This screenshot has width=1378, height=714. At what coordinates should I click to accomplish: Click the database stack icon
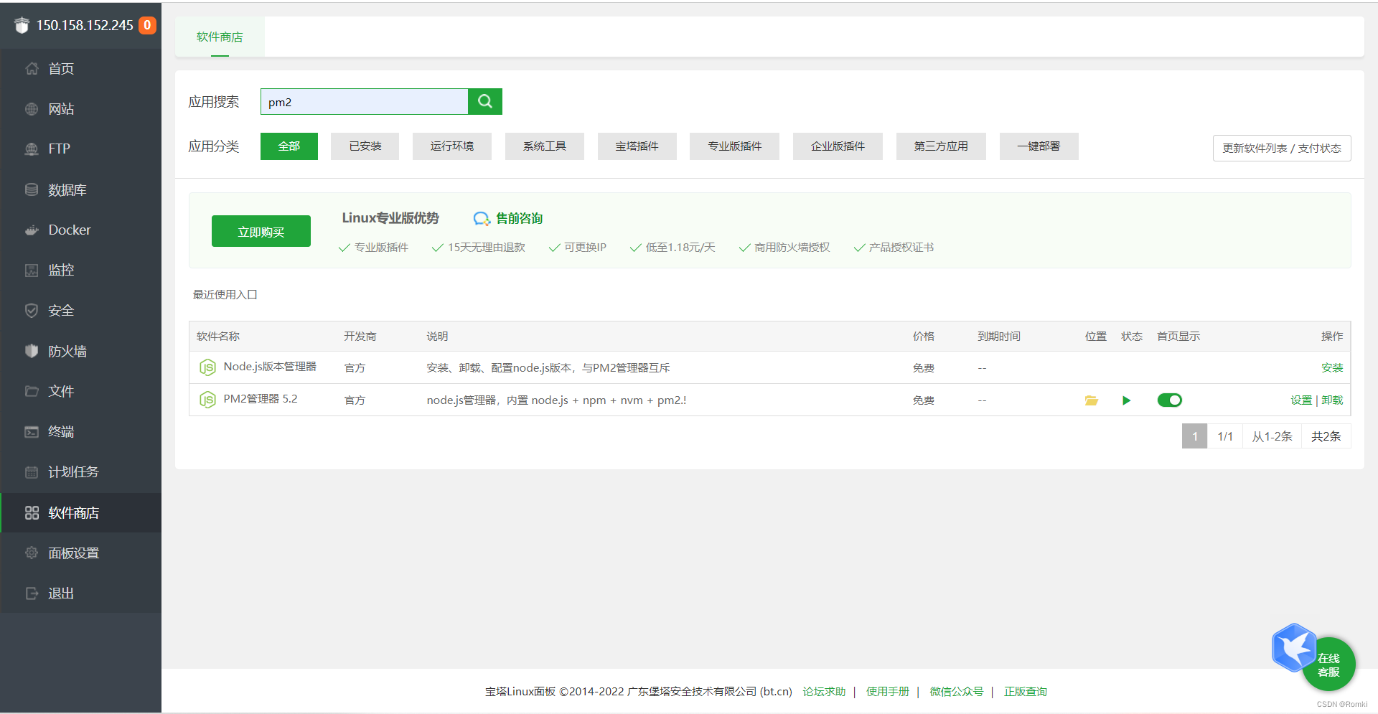(32, 189)
